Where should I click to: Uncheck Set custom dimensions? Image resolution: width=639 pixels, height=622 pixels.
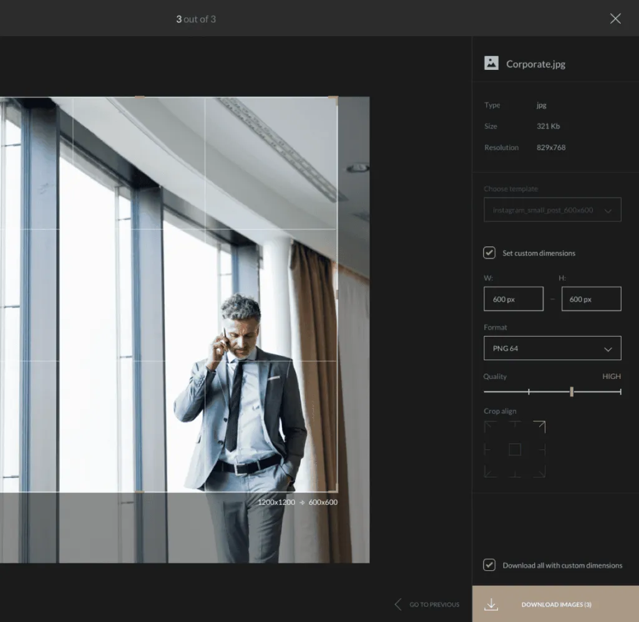click(489, 253)
